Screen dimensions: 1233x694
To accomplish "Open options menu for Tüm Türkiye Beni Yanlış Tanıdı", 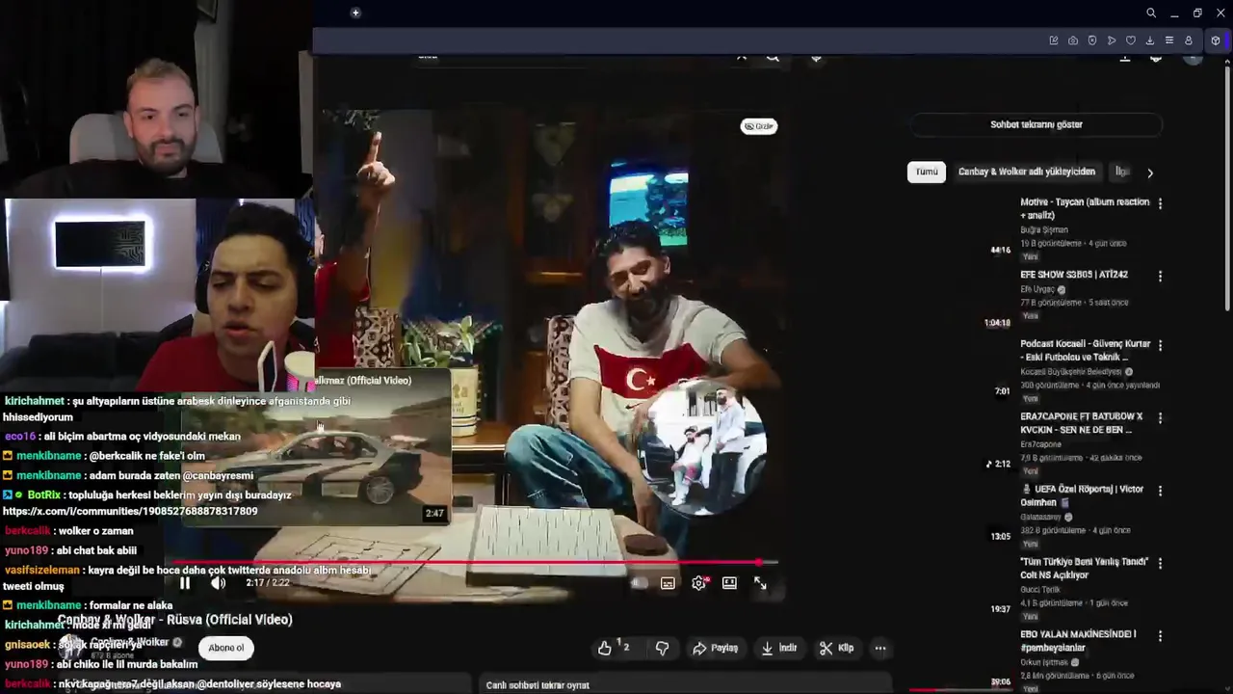I will pyautogui.click(x=1160, y=563).
